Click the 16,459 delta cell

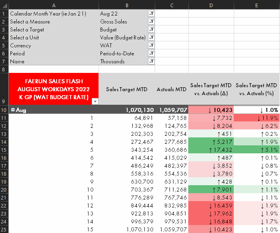[211, 206]
